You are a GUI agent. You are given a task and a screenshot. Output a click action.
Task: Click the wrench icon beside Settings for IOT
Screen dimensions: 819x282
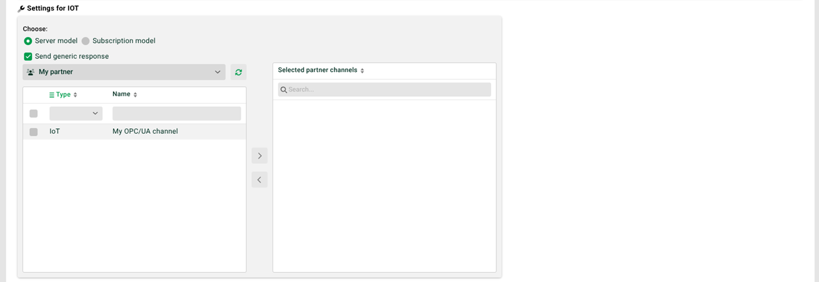pyautogui.click(x=21, y=9)
